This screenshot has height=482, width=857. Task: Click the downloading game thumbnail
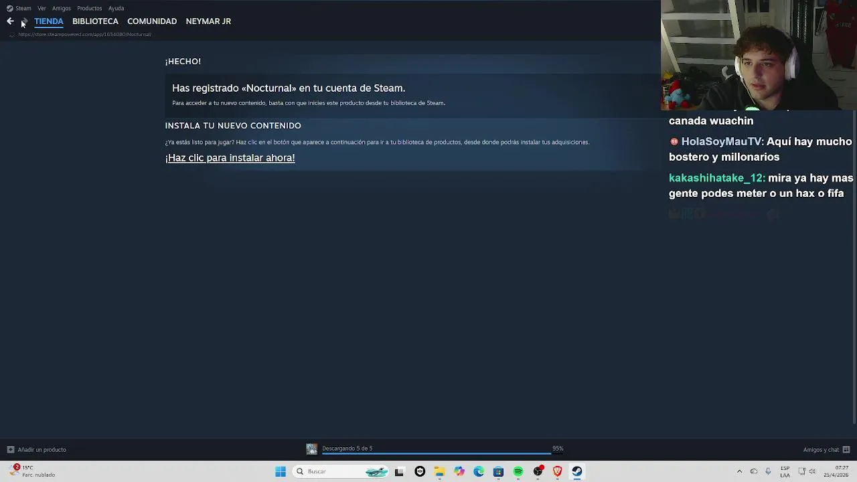(x=311, y=449)
